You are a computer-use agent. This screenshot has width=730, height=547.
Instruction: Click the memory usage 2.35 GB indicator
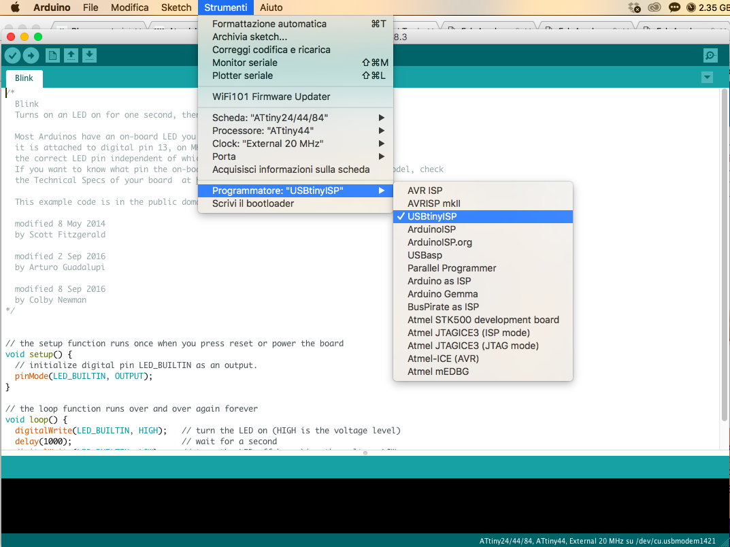[708, 7]
